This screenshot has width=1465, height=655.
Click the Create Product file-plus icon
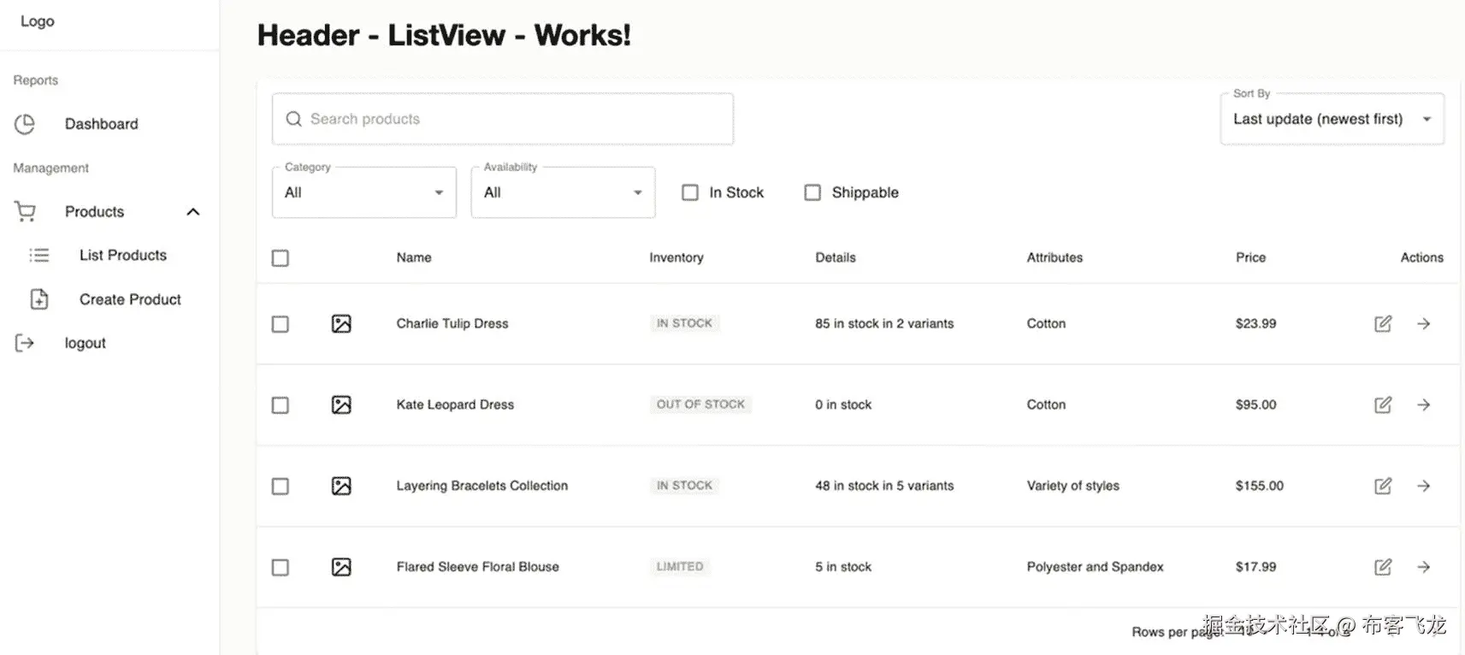39,299
